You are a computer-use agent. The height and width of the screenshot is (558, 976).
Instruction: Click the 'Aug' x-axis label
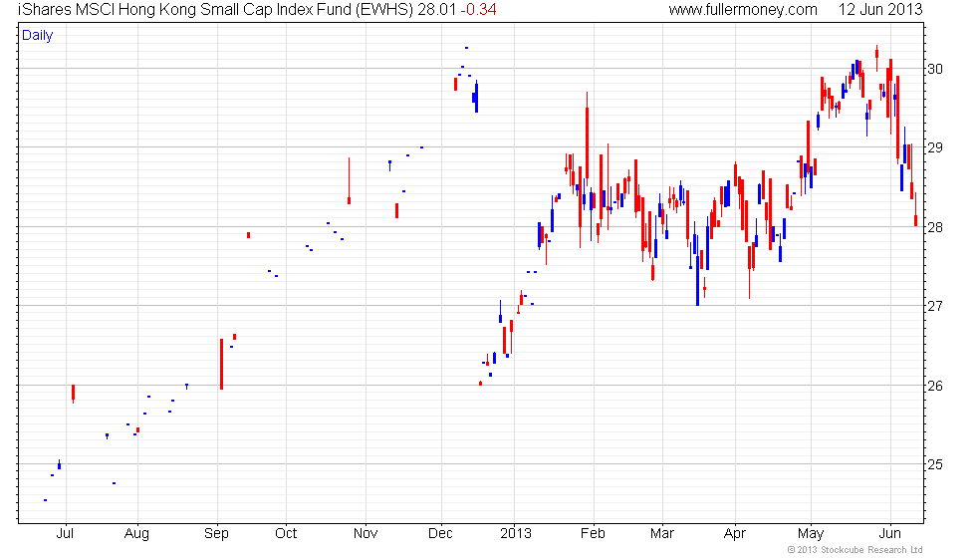tap(137, 534)
